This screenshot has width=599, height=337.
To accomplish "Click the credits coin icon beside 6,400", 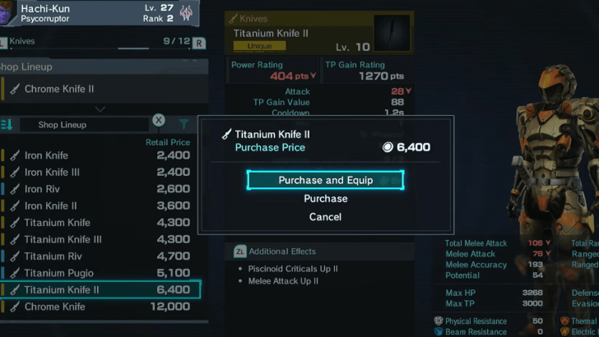I will tap(388, 148).
